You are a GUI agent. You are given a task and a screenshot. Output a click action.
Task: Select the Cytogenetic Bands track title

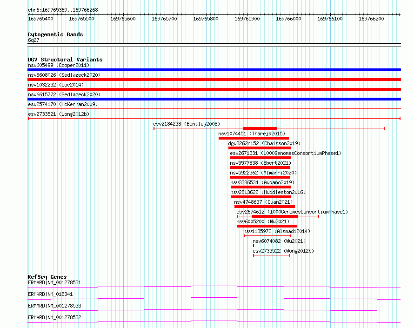pyautogui.click(x=55, y=34)
